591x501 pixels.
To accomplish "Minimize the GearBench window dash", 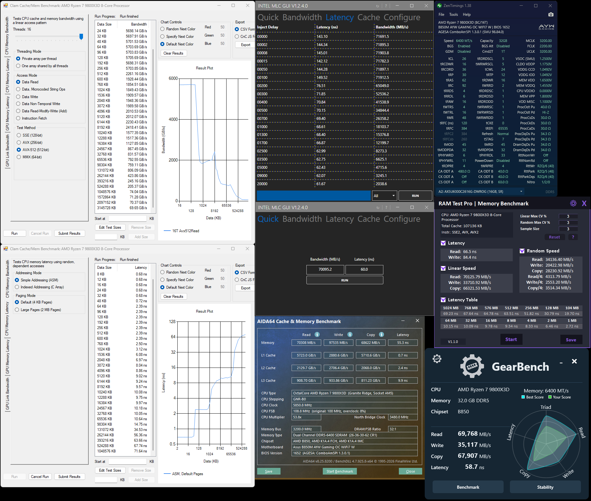I will 561,363.
